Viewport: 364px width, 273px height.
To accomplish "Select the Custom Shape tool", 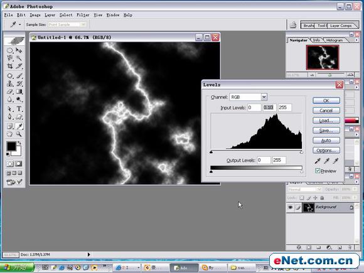I will [19, 117].
